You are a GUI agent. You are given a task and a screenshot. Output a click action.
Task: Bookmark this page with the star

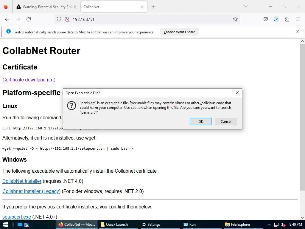(x=235, y=19)
